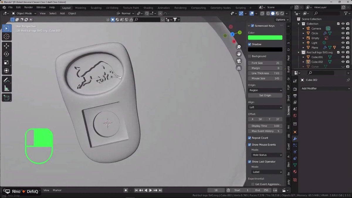
Task: Toggle the Screencast Keys checkbox
Action: (253, 26)
